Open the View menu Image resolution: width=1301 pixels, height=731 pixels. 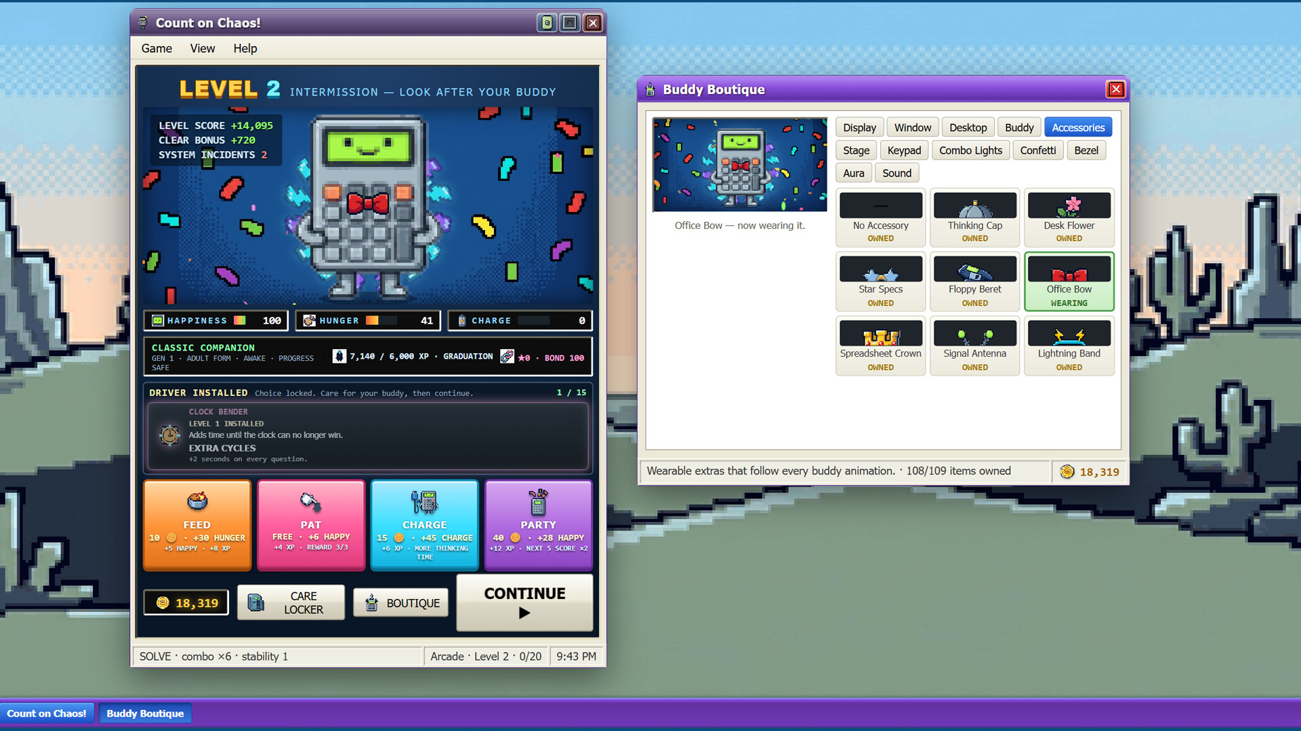[x=203, y=48]
